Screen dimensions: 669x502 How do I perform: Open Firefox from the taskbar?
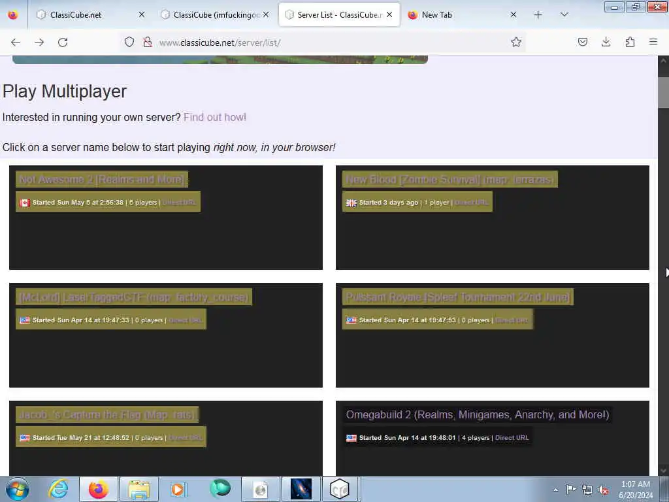[x=99, y=489]
